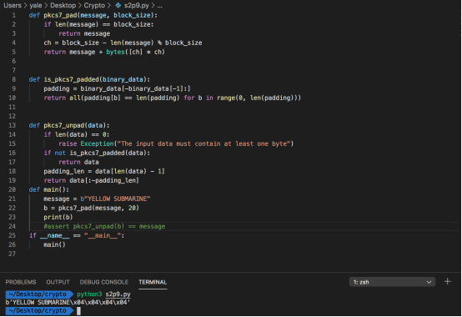462x317 pixels.
Task: Click the terminal prompt input cursor
Action: (78, 311)
